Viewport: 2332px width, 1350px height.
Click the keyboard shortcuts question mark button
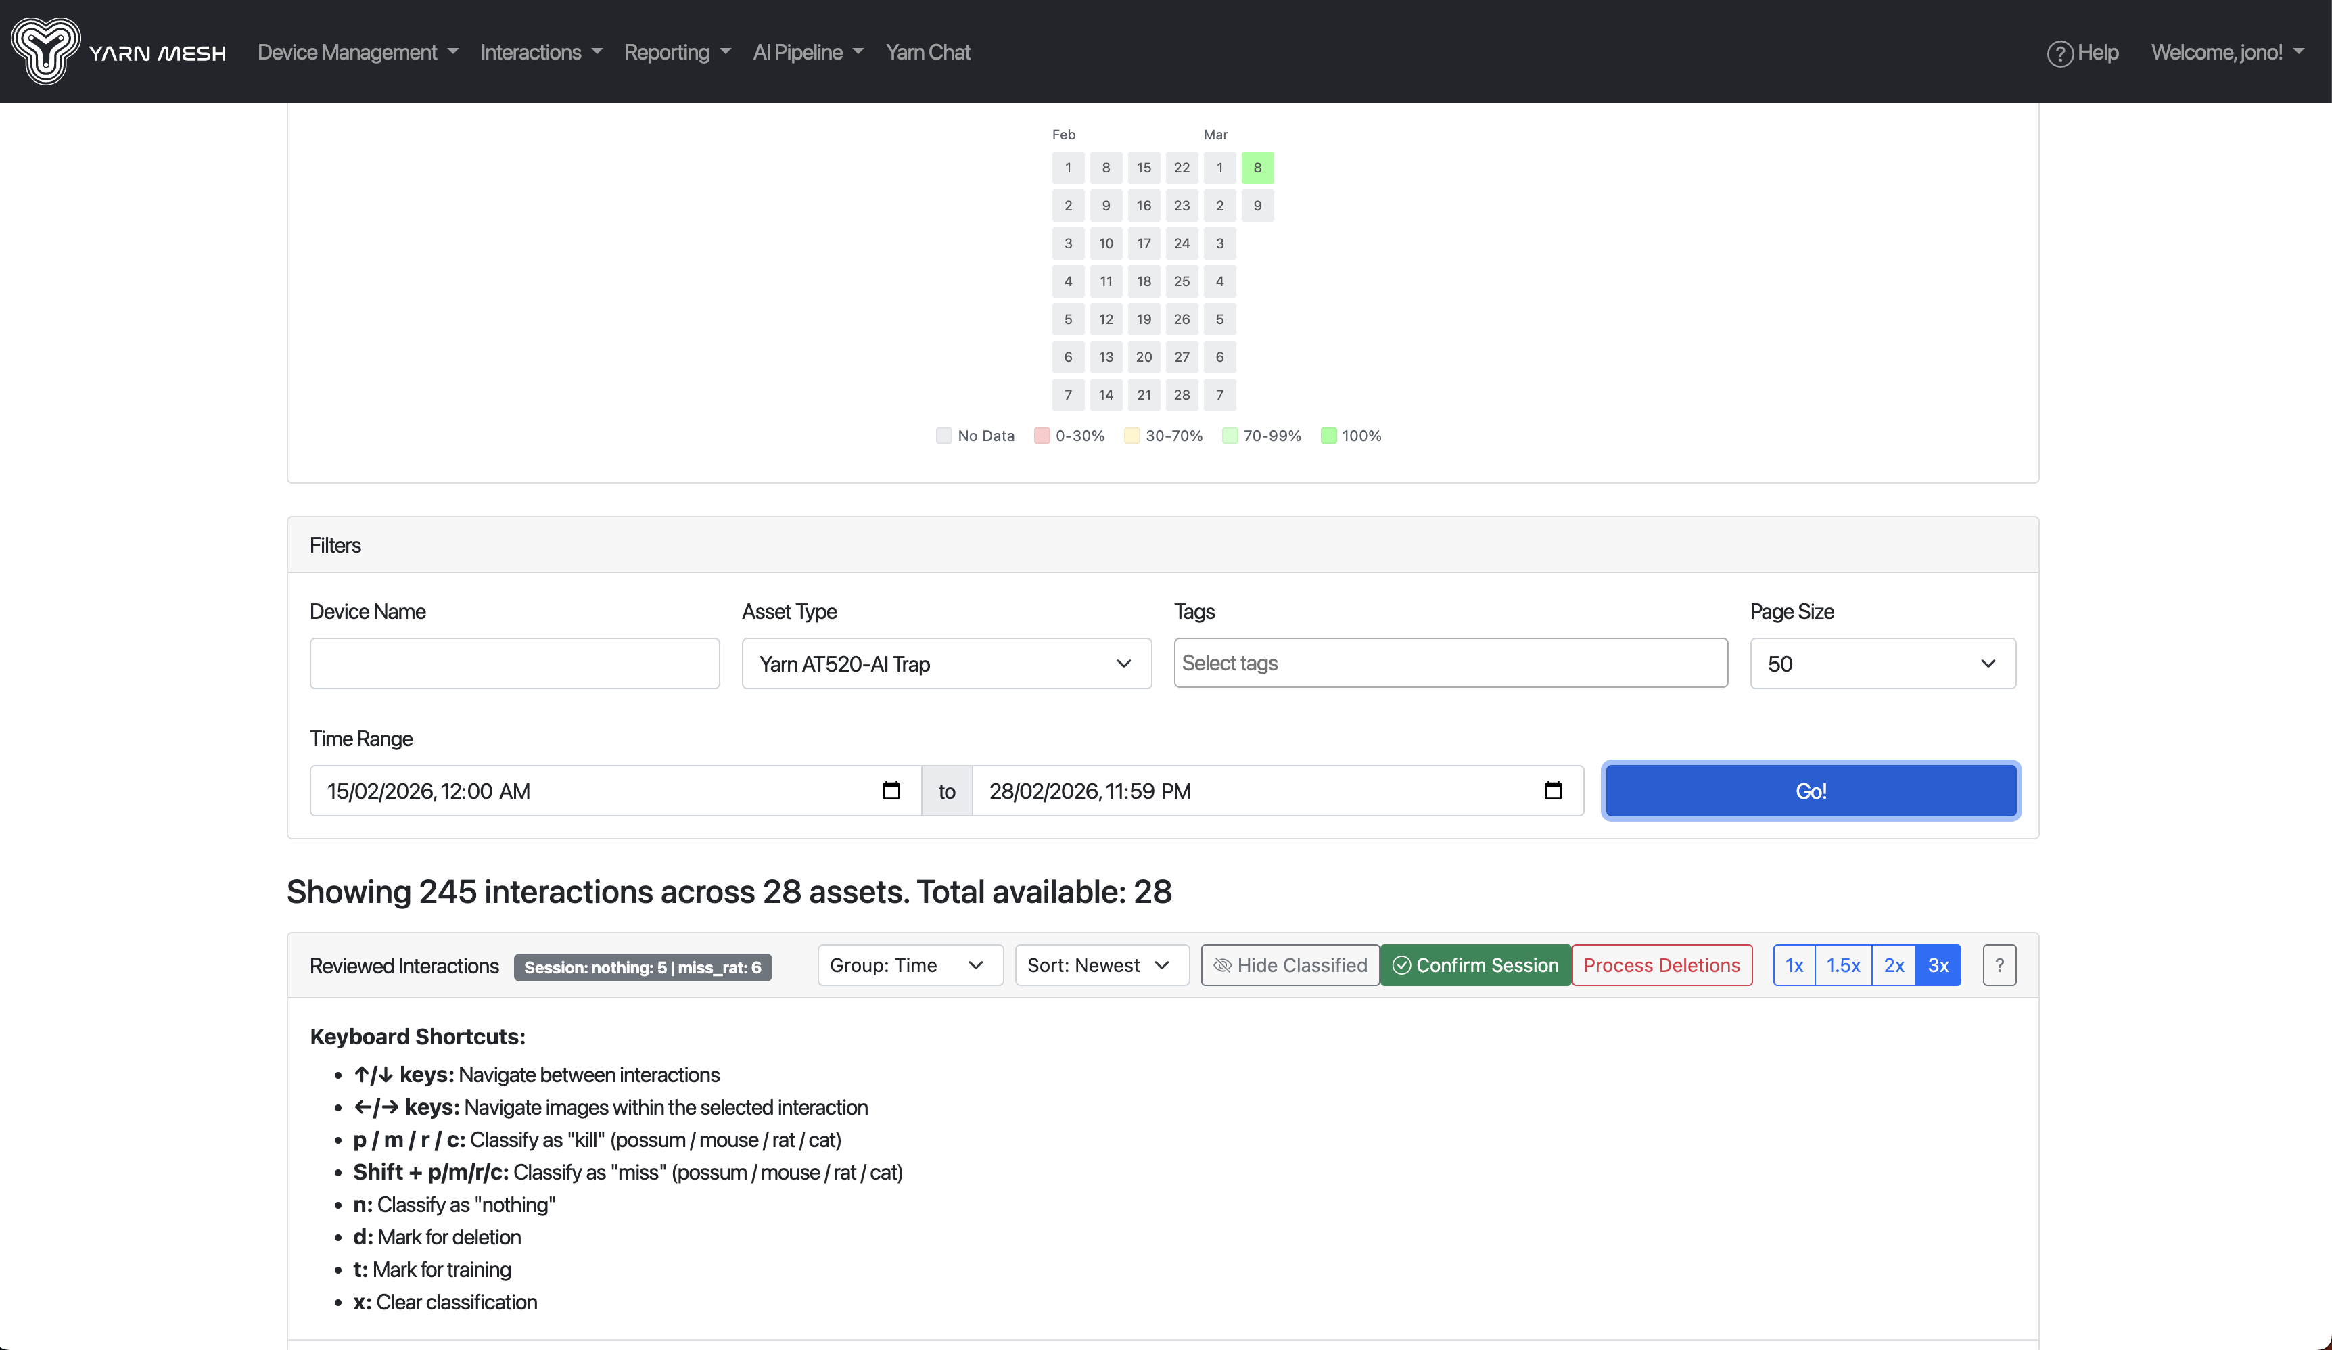click(1999, 965)
